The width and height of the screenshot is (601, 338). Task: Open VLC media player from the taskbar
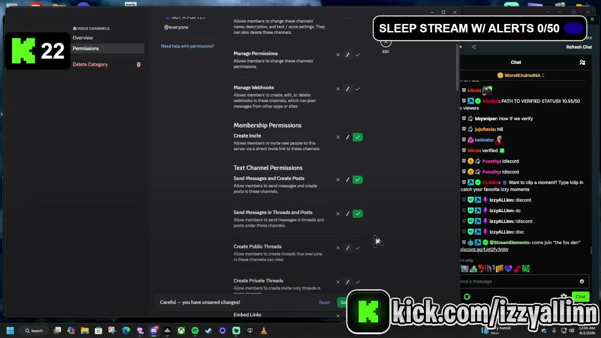[x=264, y=330]
